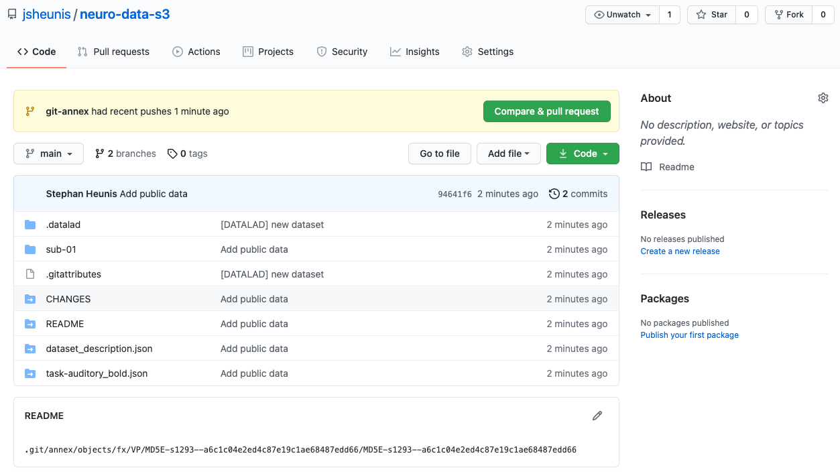This screenshot has width=840, height=476.
Task: Toggle Star on the repository
Action: click(x=711, y=14)
